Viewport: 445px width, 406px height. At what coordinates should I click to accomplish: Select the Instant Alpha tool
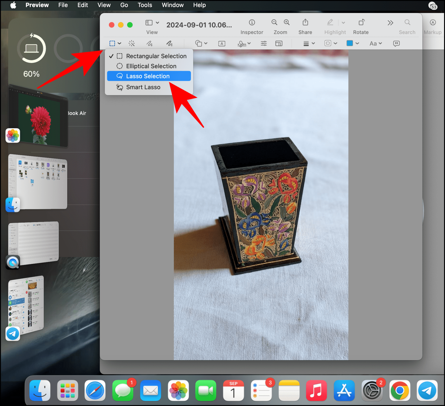coord(132,43)
